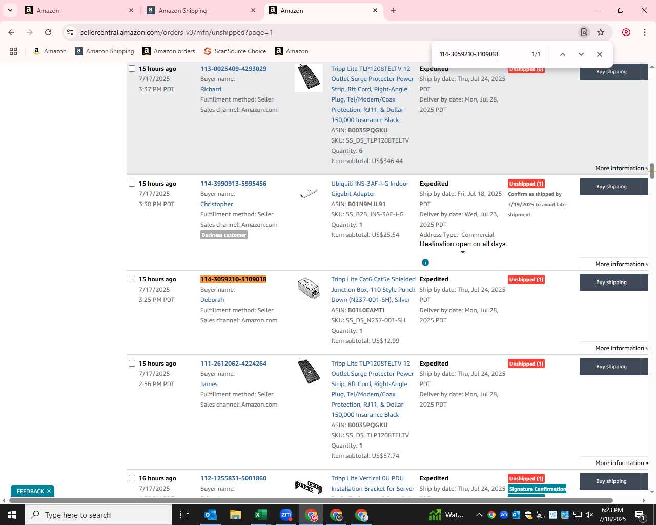Expand More information for James's order

(x=621, y=463)
